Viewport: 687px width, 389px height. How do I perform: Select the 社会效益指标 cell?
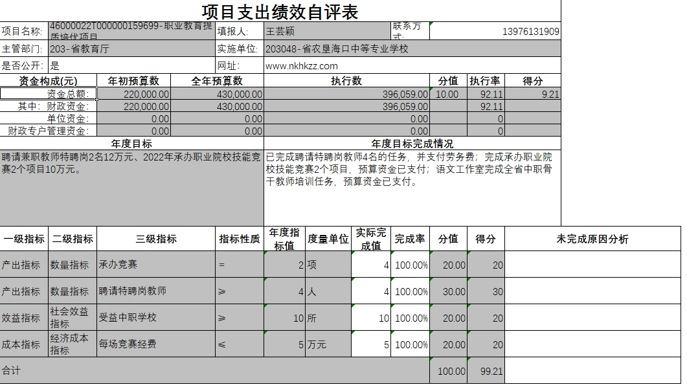tap(73, 318)
